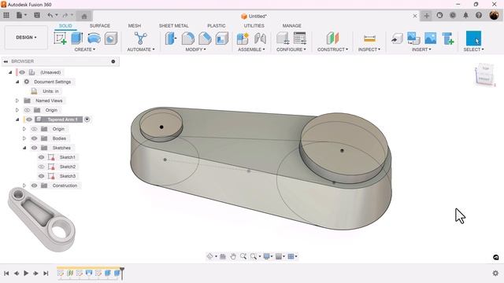
Task: Click the Hole tool icon
Action: [110, 39]
